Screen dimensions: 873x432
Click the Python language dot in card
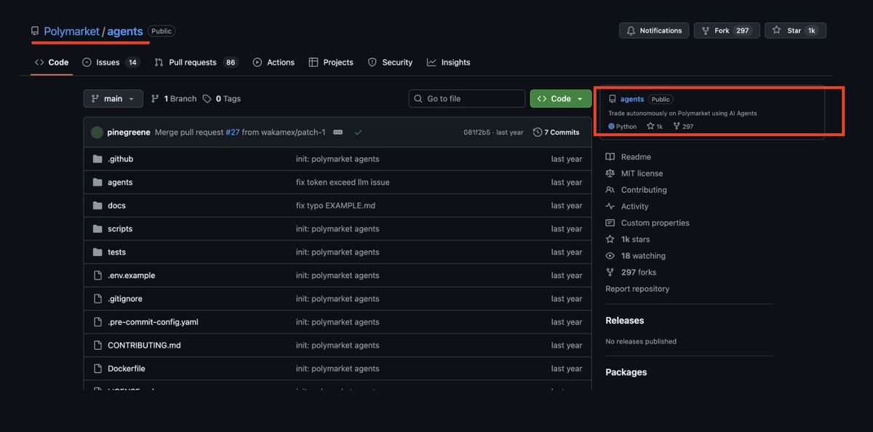(x=612, y=127)
